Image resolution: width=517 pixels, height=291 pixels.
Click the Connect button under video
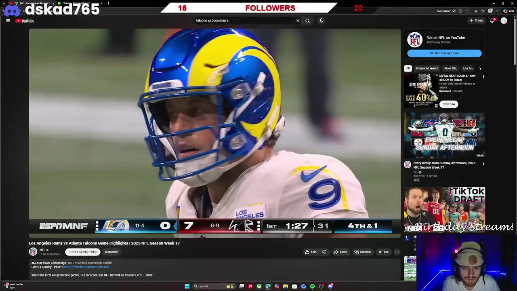coord(363,252)
